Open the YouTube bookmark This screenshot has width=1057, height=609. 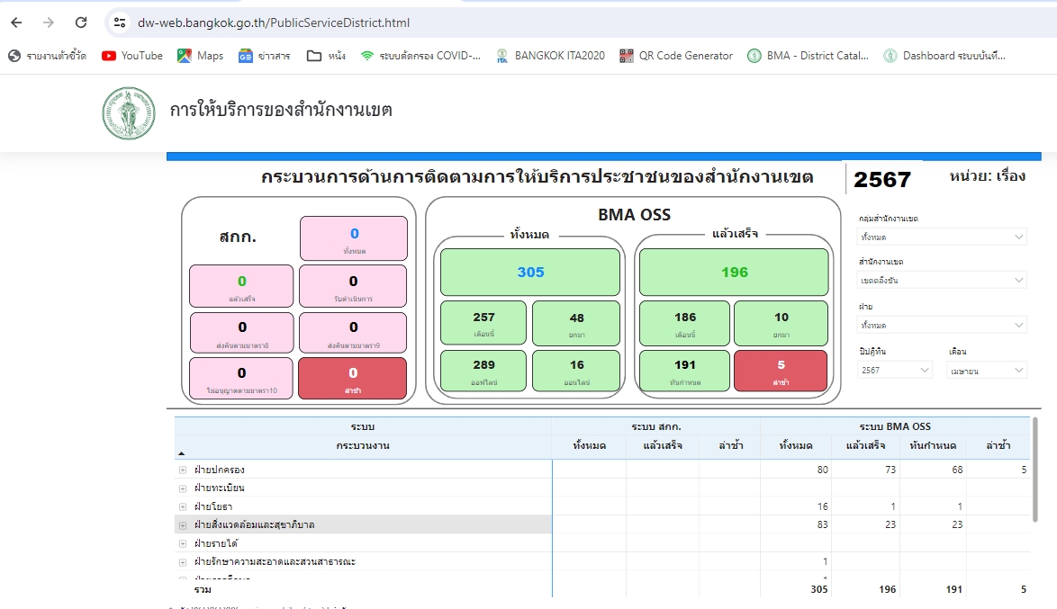[132, 56]
